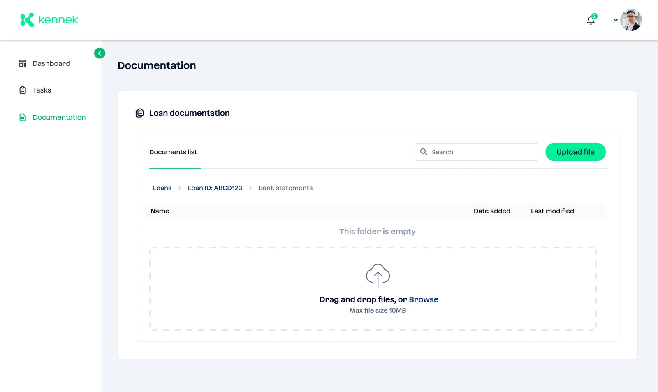Sort by Date added column header

pos(492,211)
